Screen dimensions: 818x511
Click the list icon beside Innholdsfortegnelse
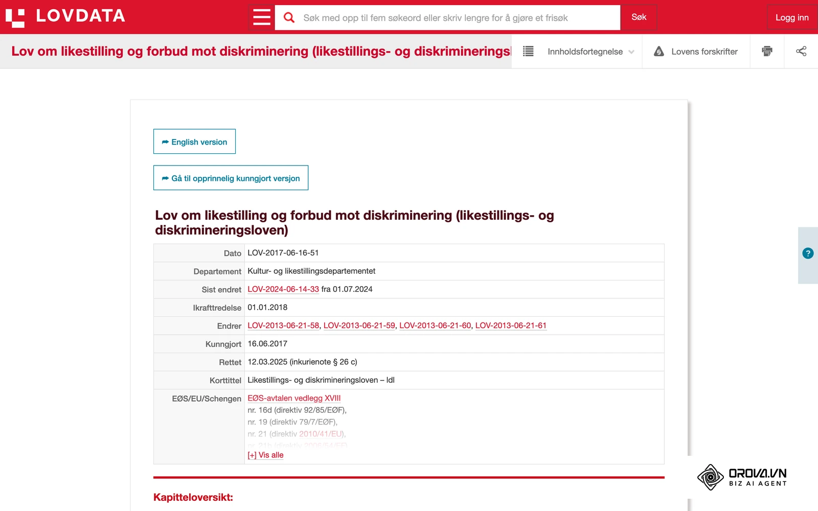click(528, 51)
